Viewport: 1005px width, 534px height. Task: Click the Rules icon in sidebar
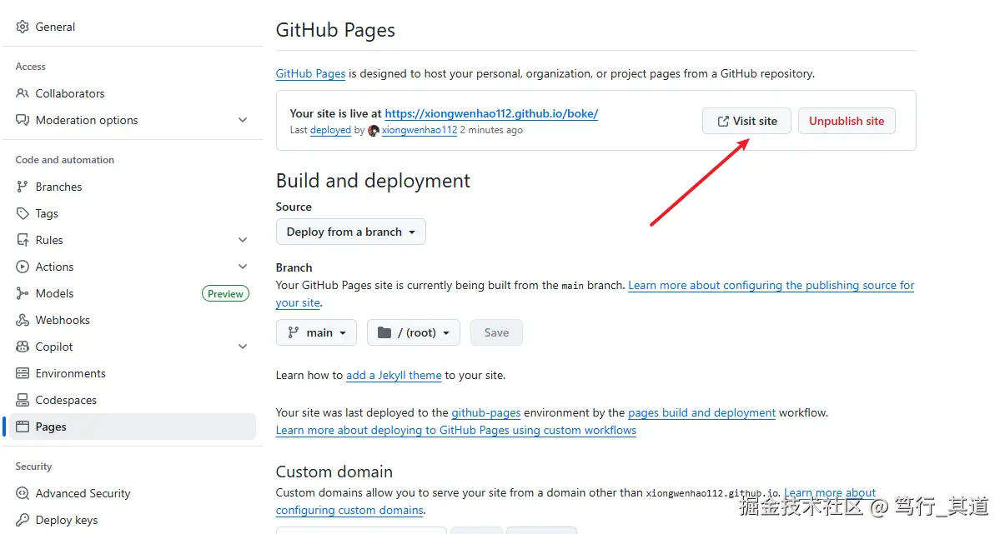(23, 240)
